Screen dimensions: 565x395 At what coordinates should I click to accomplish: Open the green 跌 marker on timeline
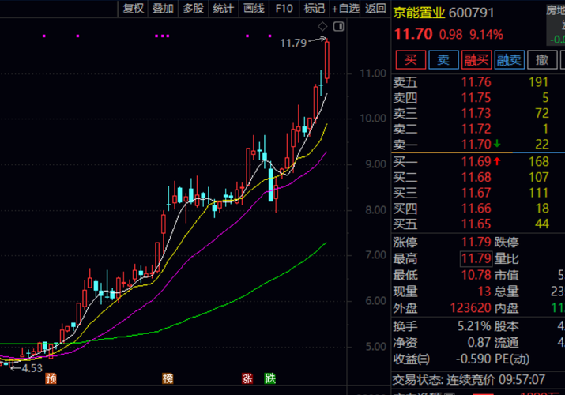(270, 378)
